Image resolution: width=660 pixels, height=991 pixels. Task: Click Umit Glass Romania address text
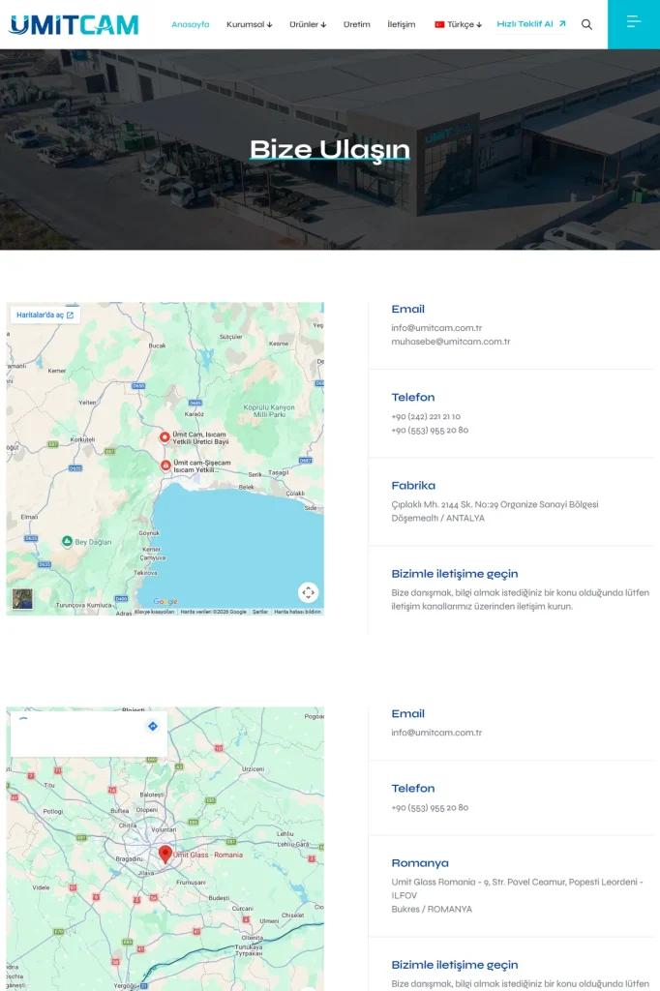(x=517, y=895)
